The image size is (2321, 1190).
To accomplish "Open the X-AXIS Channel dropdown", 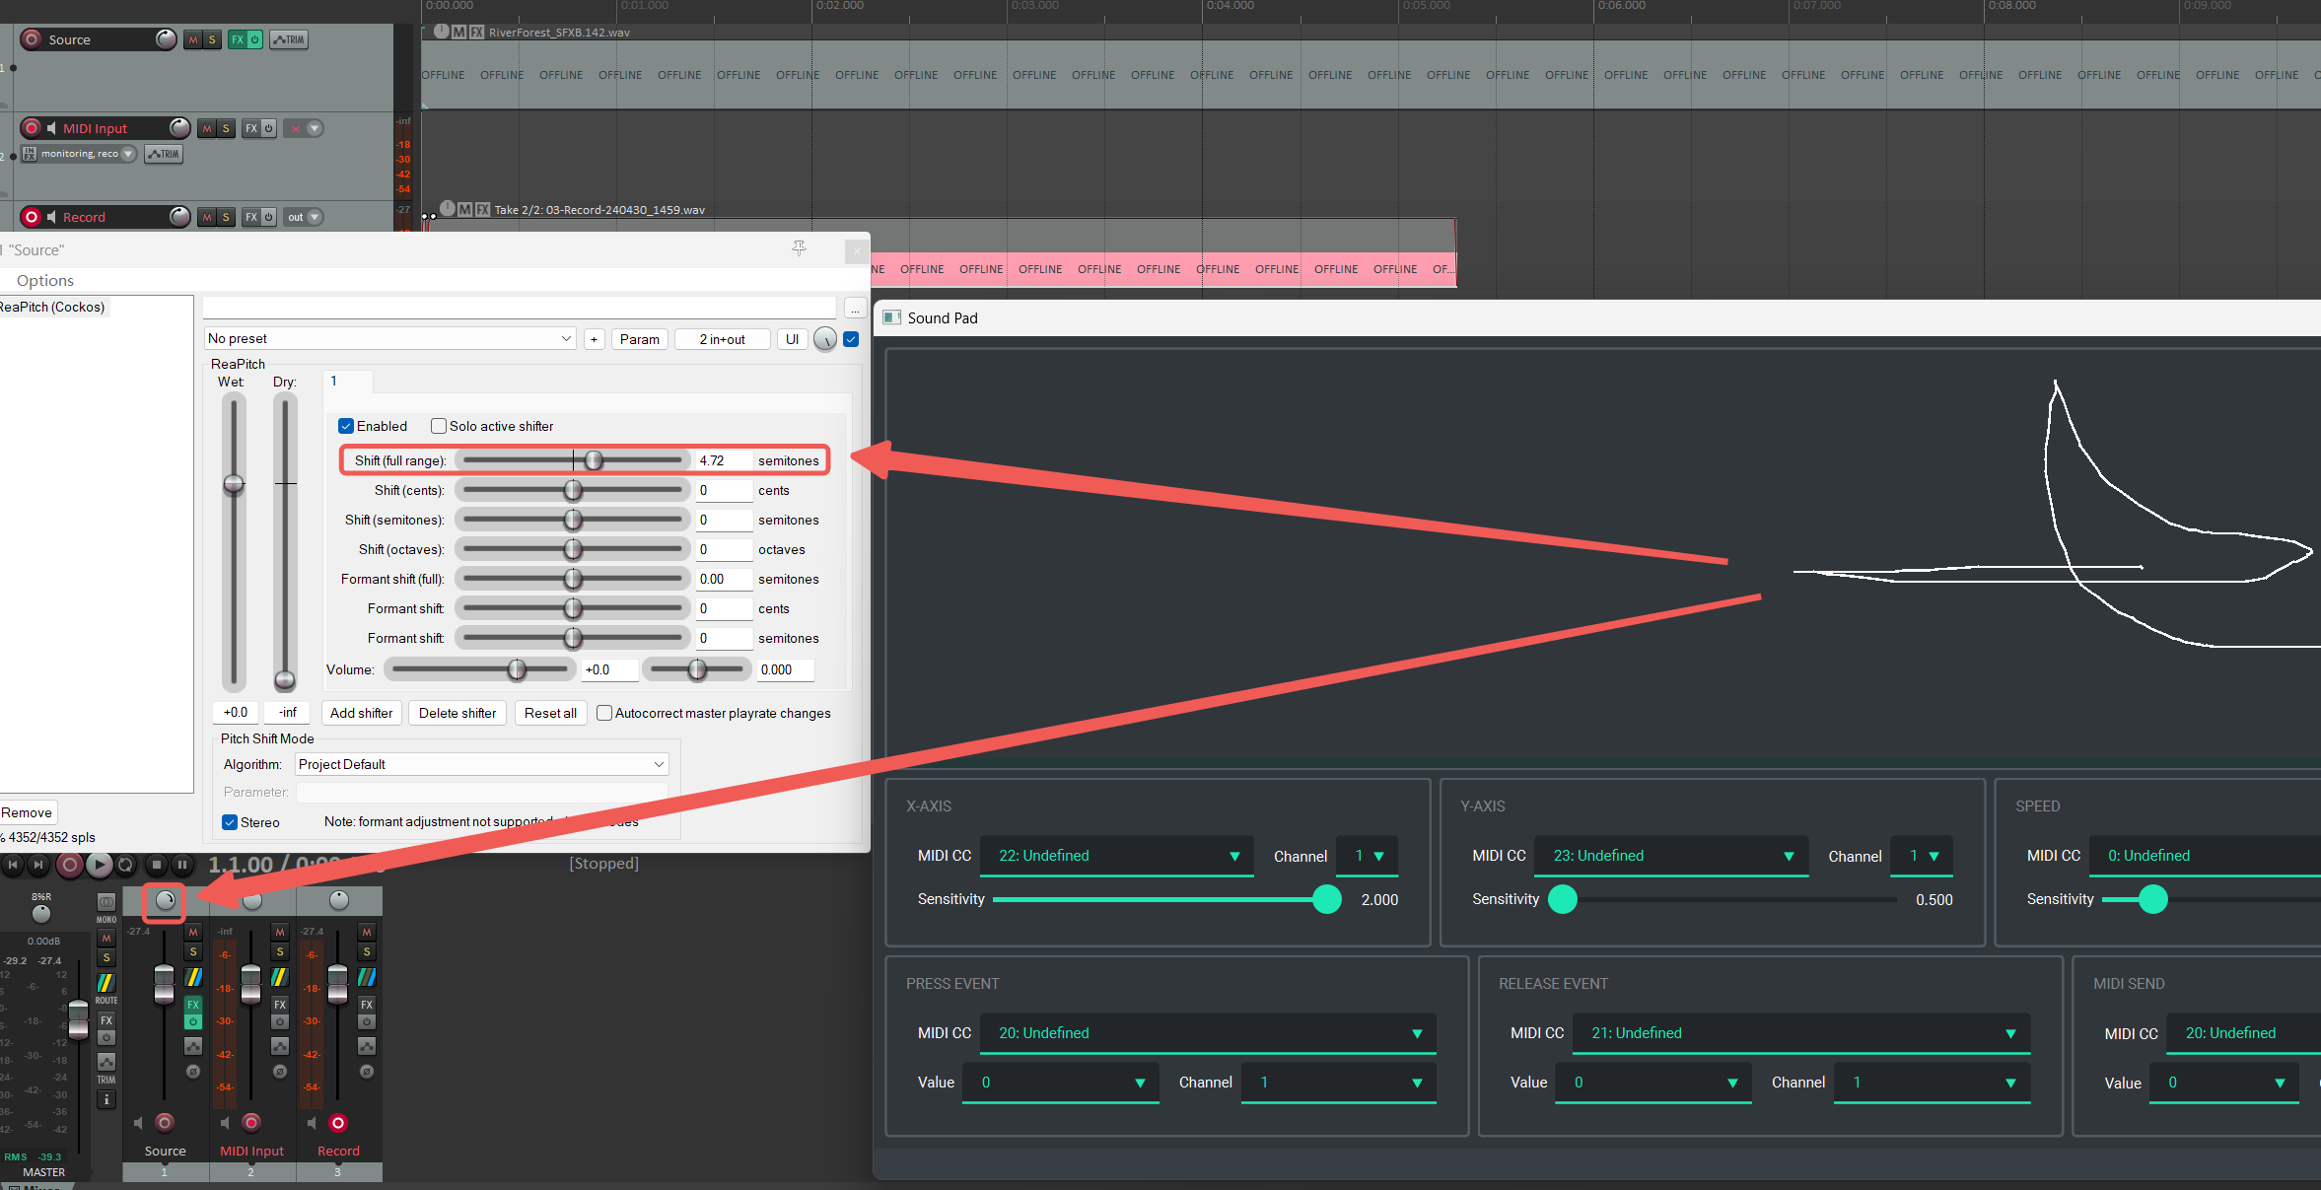I will pyautogui.click(x=1368, y=856).
